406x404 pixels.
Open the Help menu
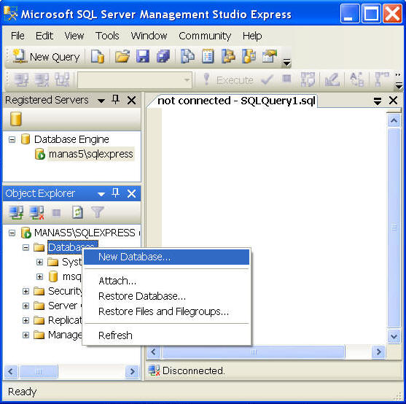click(252, 36)
